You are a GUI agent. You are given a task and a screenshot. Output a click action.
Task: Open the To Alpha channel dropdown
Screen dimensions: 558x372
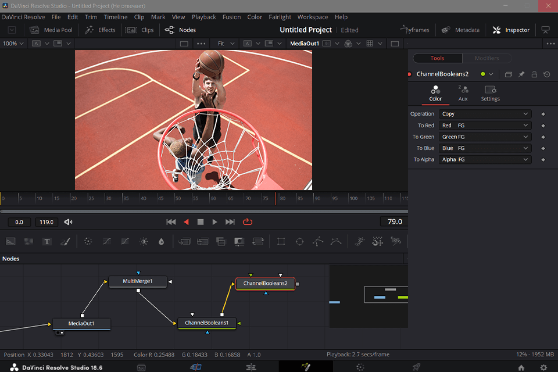tap(485, 159)
